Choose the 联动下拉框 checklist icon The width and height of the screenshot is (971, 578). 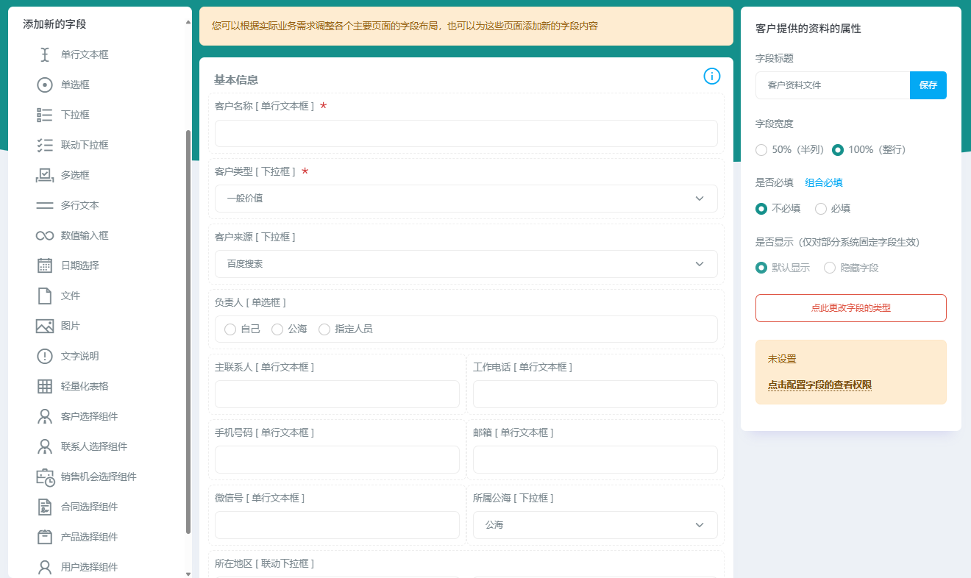point(45,145)
